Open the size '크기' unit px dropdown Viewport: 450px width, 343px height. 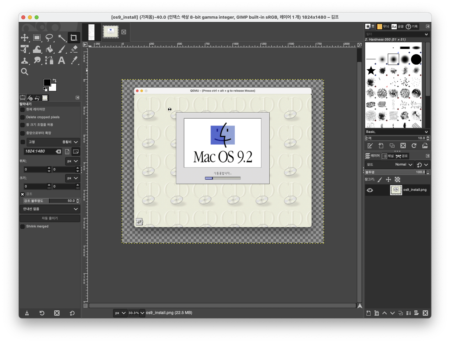[73, 178]
